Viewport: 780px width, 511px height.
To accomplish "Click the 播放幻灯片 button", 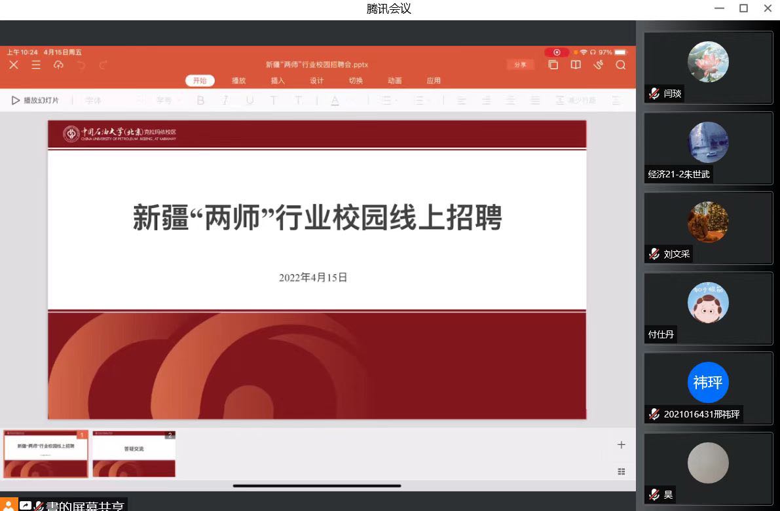I will 35,100.
